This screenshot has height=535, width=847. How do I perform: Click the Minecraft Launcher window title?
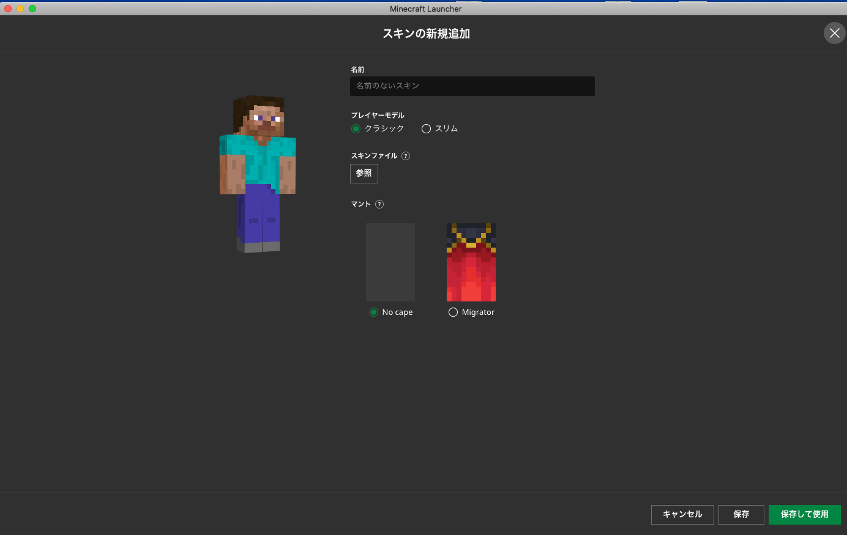[x=426, y=9]
